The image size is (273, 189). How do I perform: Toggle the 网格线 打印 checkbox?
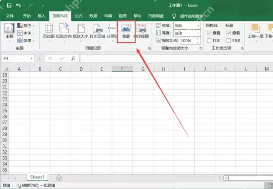coord(209,41)
